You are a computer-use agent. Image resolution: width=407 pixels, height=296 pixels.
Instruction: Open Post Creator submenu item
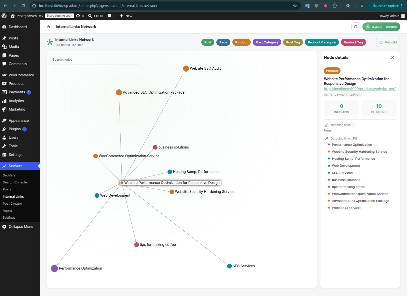13,204
